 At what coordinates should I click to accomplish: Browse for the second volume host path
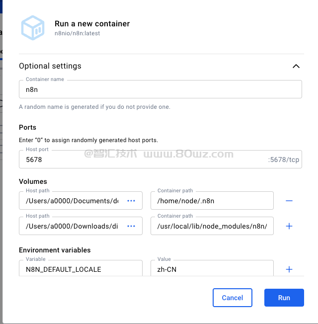pyautogui.click(x=131, y=226)
